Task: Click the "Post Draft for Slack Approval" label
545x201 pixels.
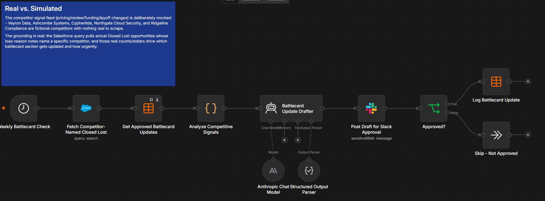Action: (371, 130)
